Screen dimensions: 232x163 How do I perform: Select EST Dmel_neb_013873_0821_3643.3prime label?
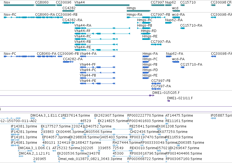coord(90,159)
